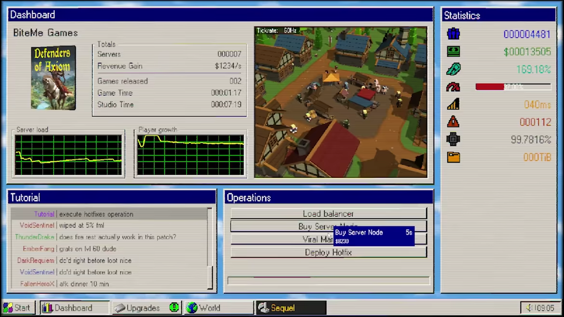Click the red warning triangle icon
Screen dimensions: 564x317
point(453,122)
